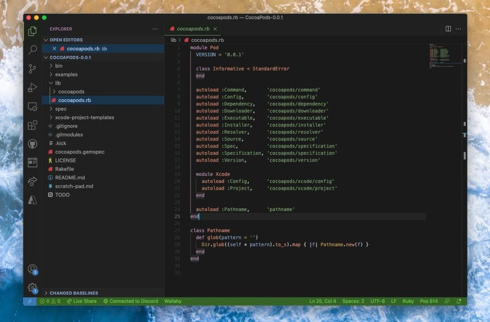Expand the Changed Baselines section
Screen dimensions: 490x322
(x=74, y=293)
